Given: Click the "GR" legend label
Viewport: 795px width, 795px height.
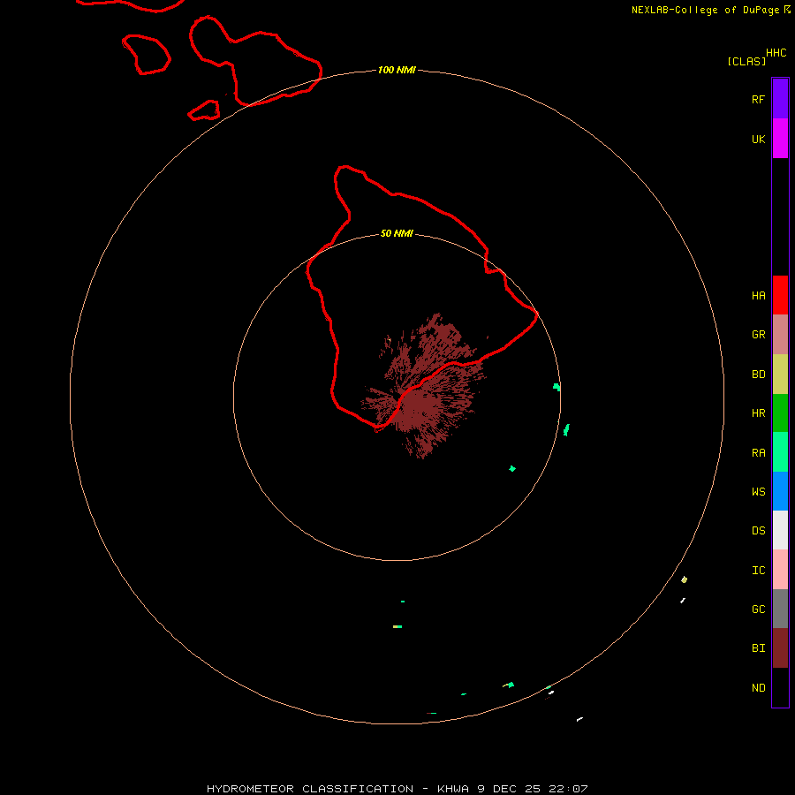Looking at the screenshot, I should coord(758,335).
